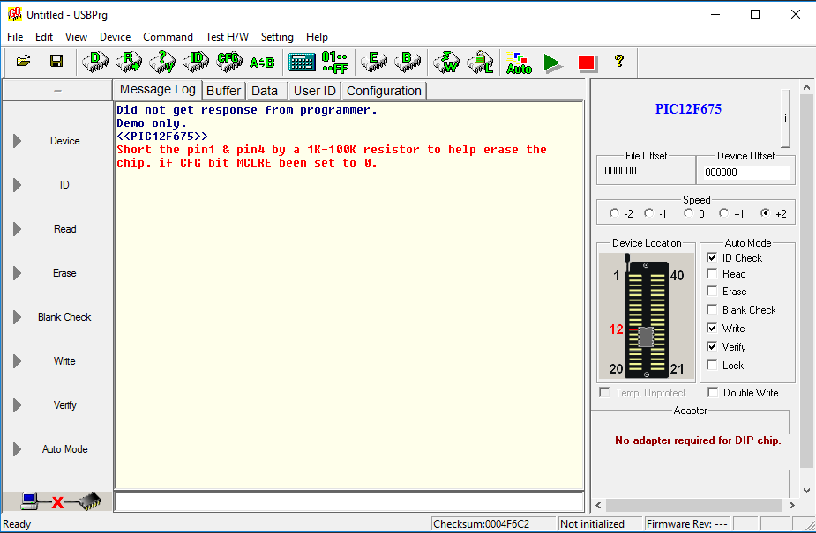Switch to the Message Log tab
This screenshot has width=816, height=533.
pyautogui.click(x=158, y=89)
